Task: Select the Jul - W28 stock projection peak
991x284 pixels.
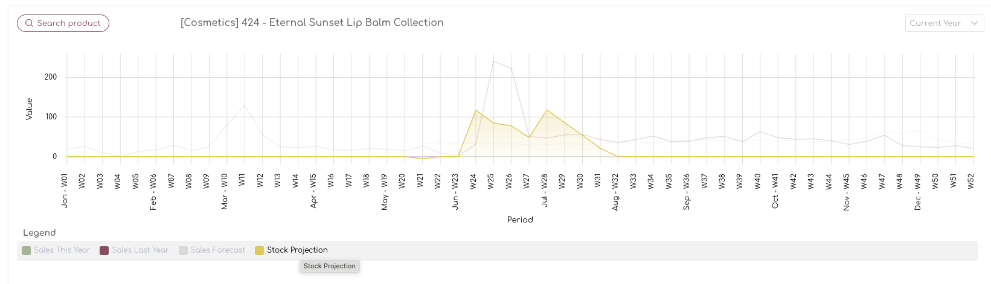Action: click(x=547, y=110)
